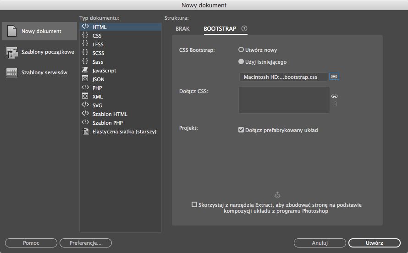Click the JavaScript scroll icon
The width and height of the screenshot is (408, 253).
tap(85, 70)
